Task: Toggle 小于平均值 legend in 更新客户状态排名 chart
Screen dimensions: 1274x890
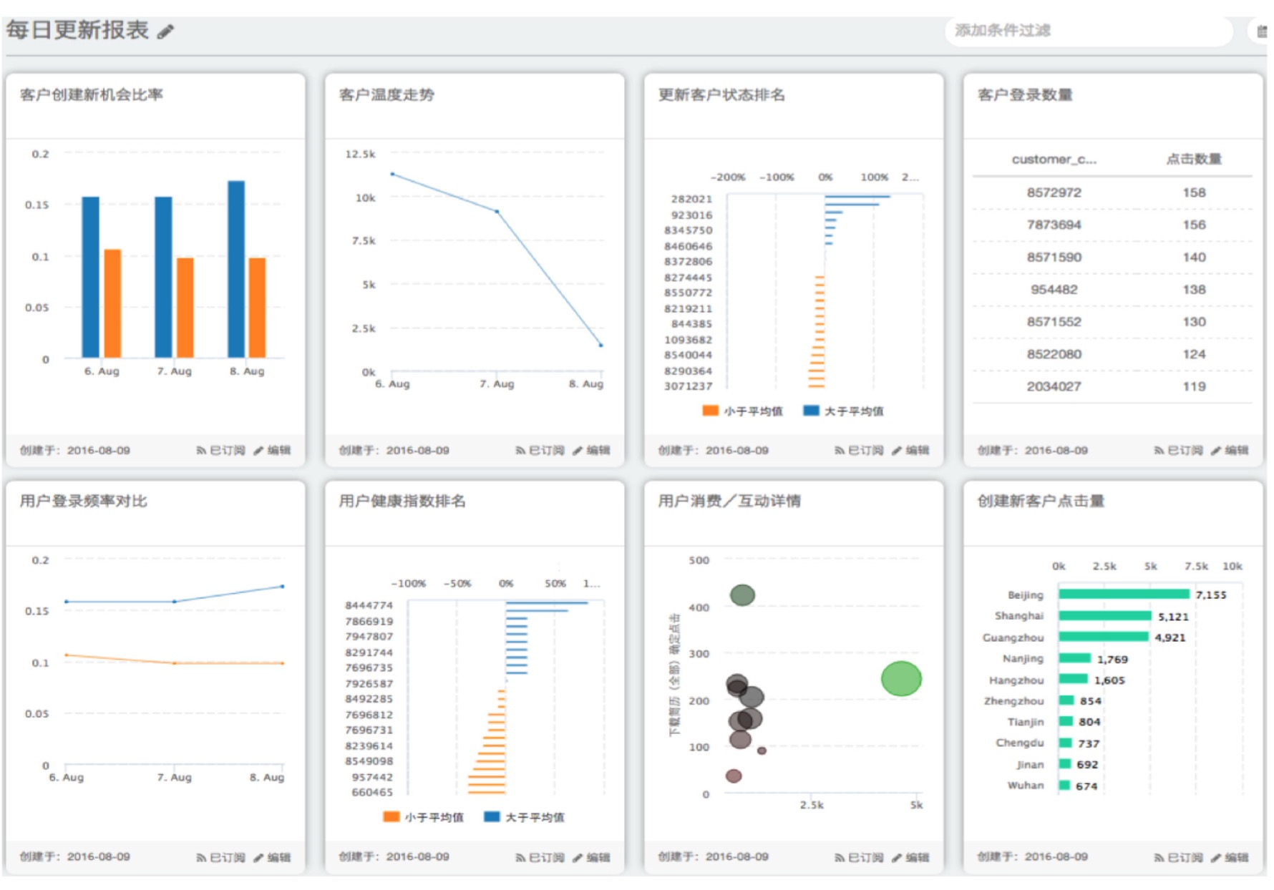Action: point(743,411)
